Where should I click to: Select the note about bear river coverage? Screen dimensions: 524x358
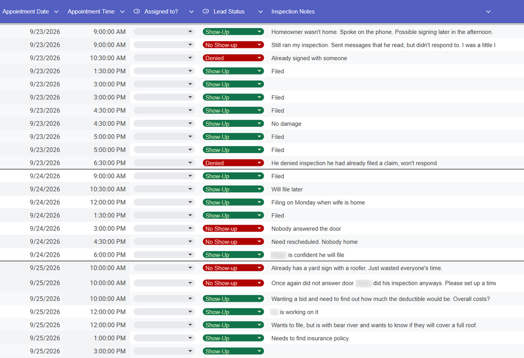pos(374,325)
